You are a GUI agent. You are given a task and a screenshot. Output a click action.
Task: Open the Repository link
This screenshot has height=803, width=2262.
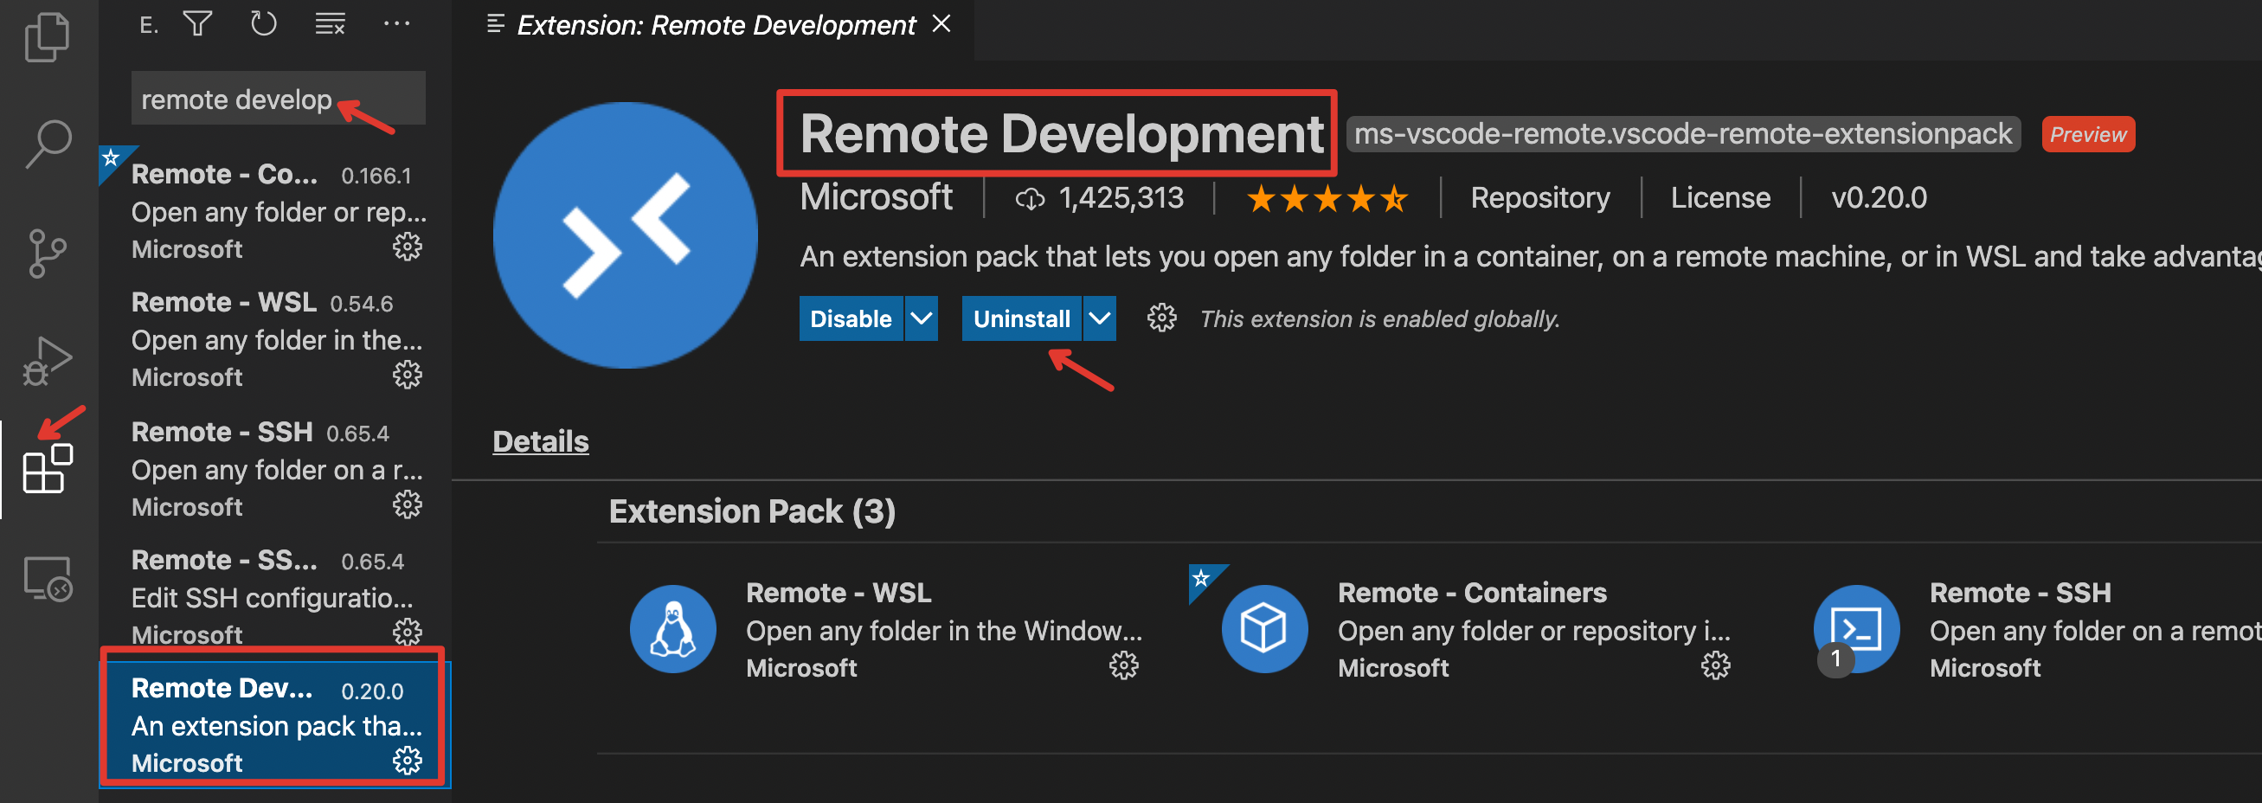pyautogui.click(x=1540, y=198)
